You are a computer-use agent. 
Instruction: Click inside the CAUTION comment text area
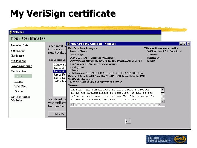point(115,95)
